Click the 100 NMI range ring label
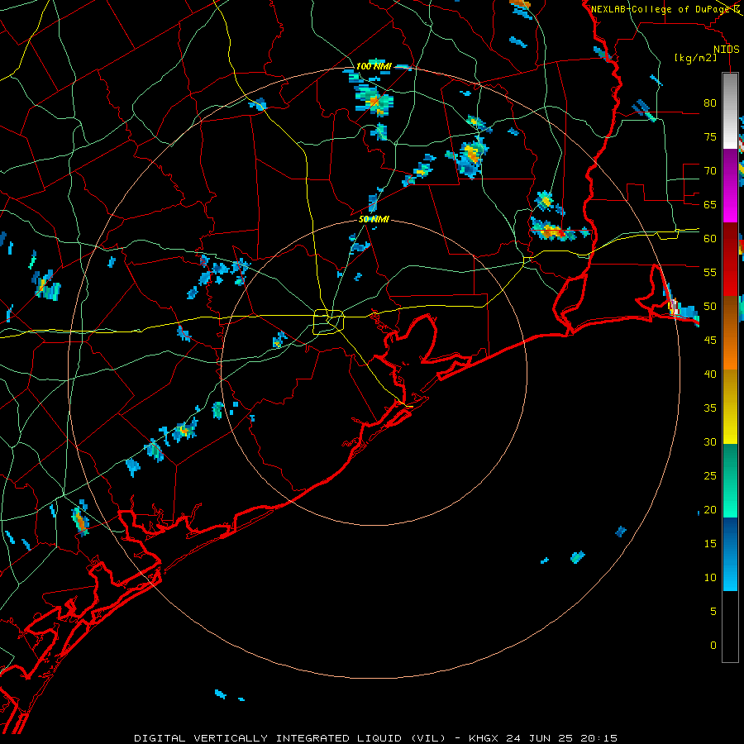Image resolution: width=744 pixels, height=744 pixels. (374, 66)
